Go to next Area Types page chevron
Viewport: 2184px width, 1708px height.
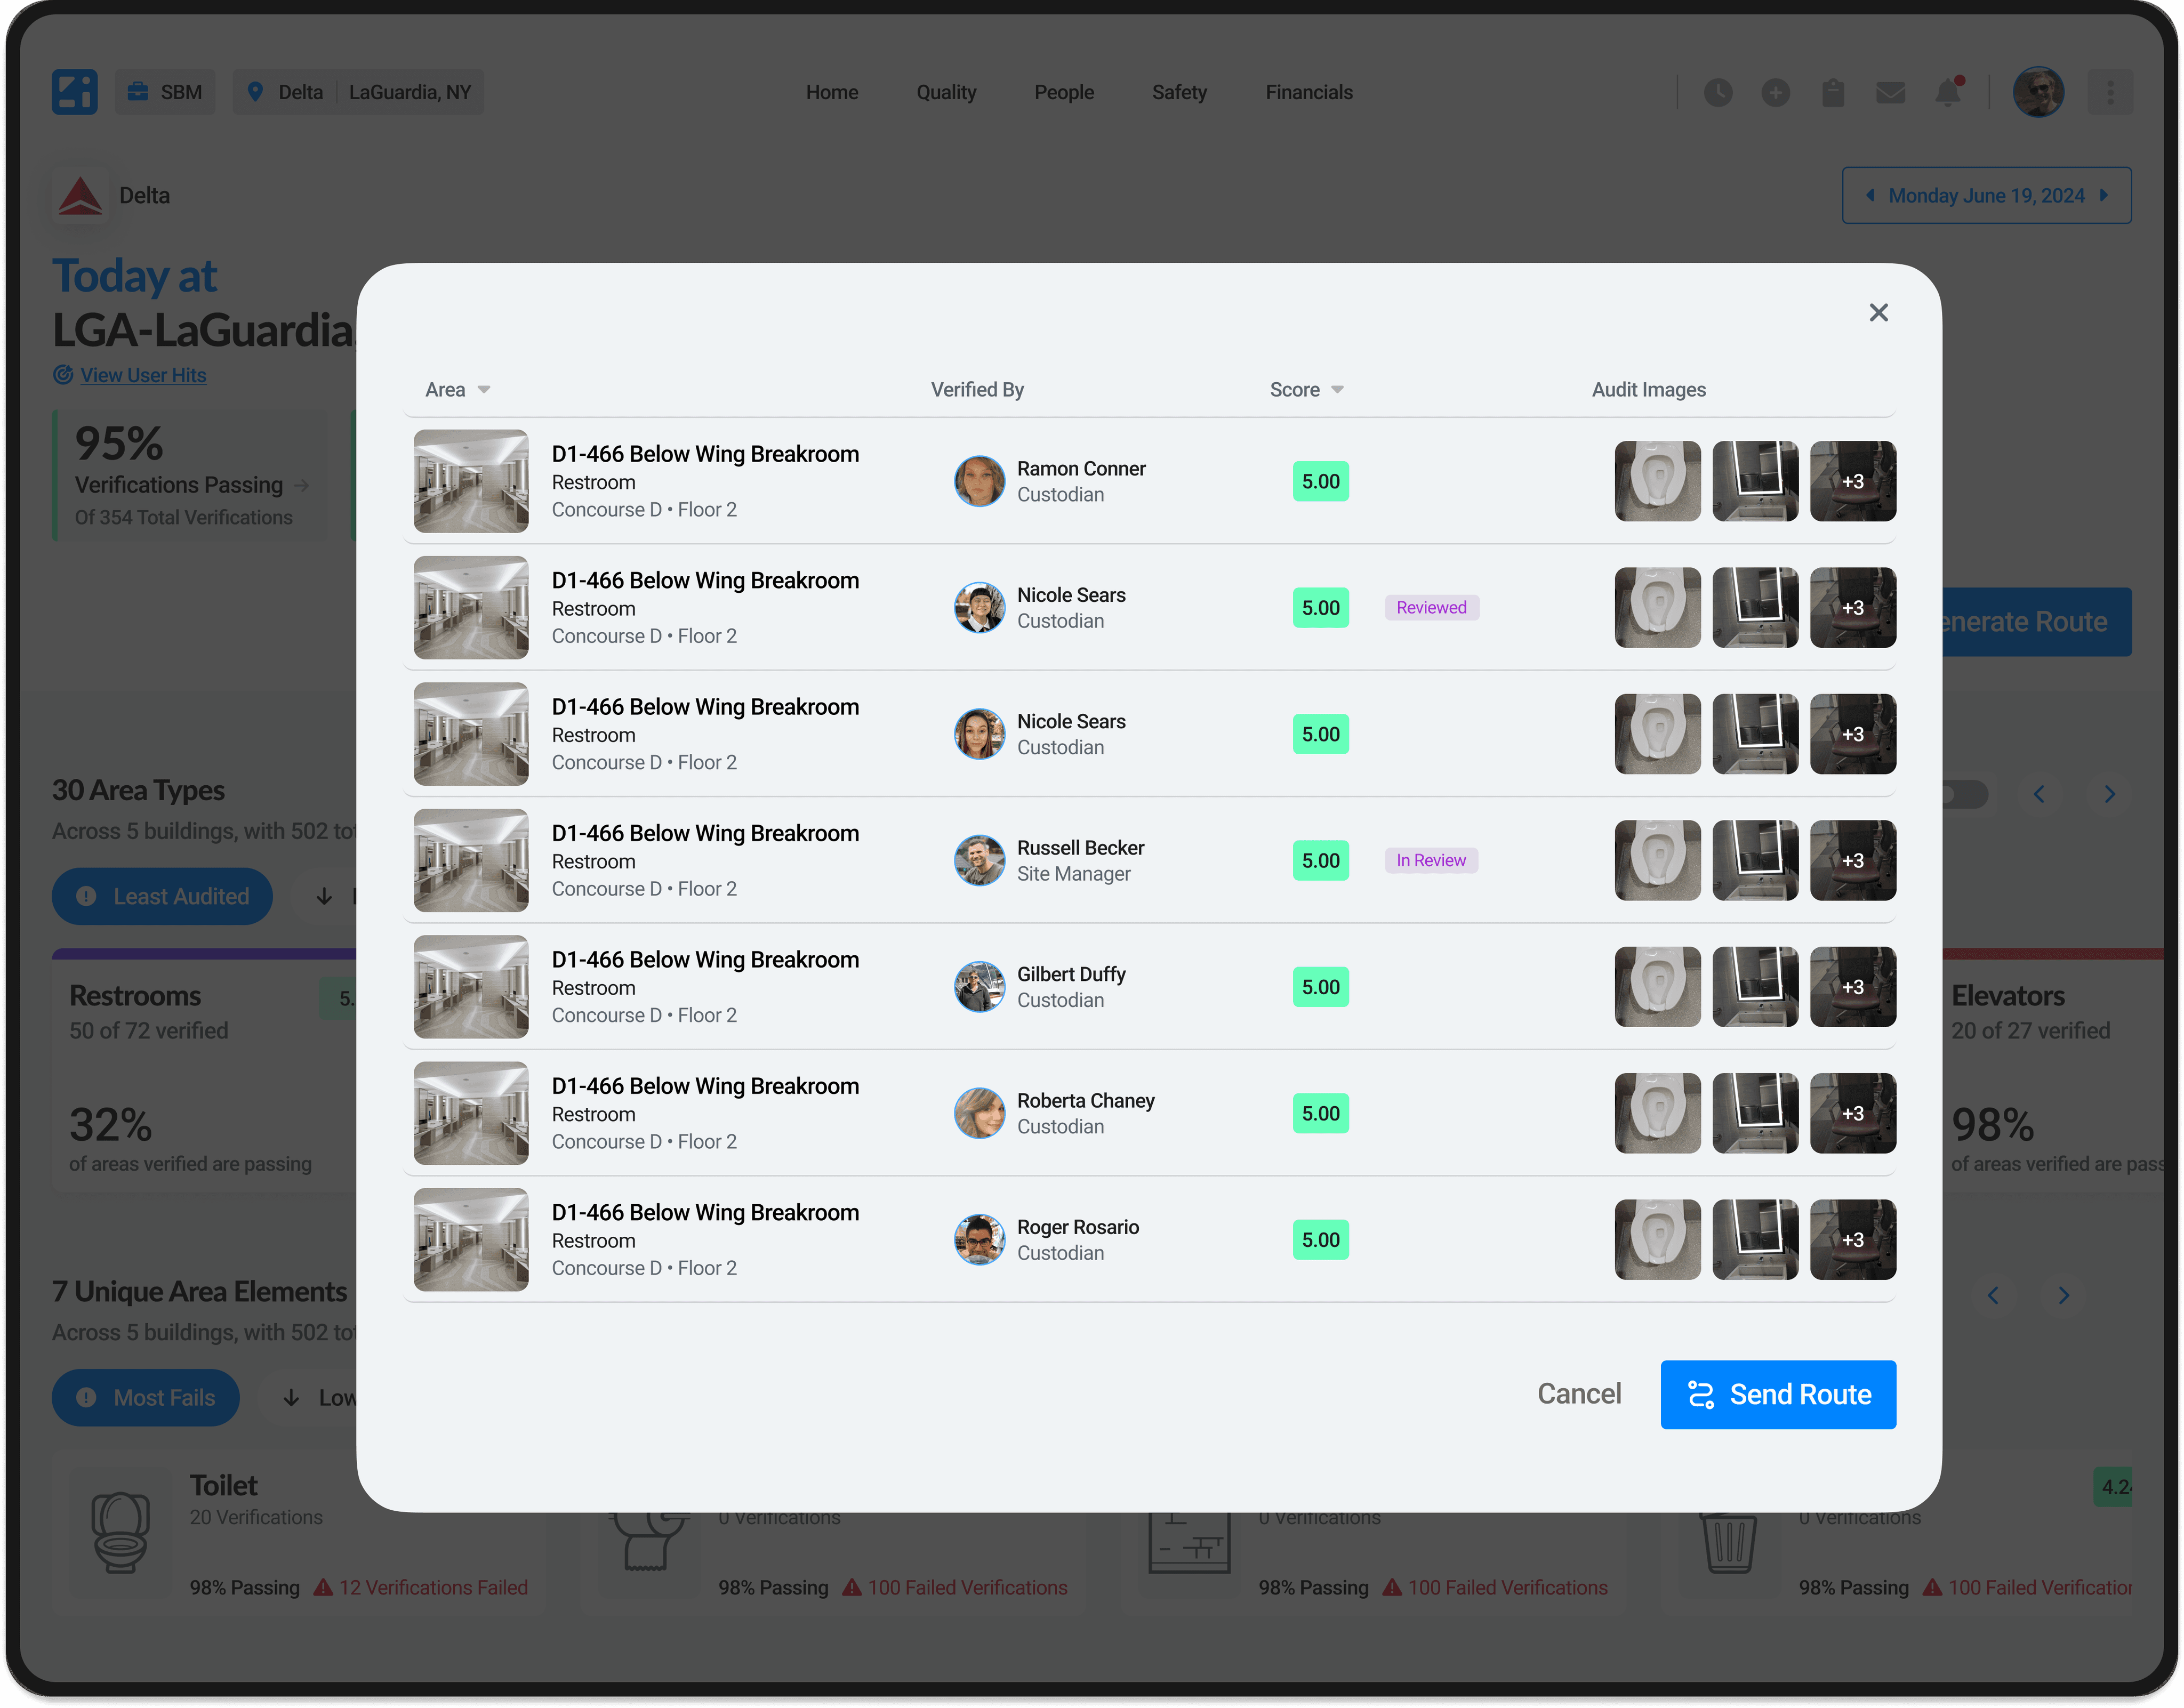click(2109, 794)
